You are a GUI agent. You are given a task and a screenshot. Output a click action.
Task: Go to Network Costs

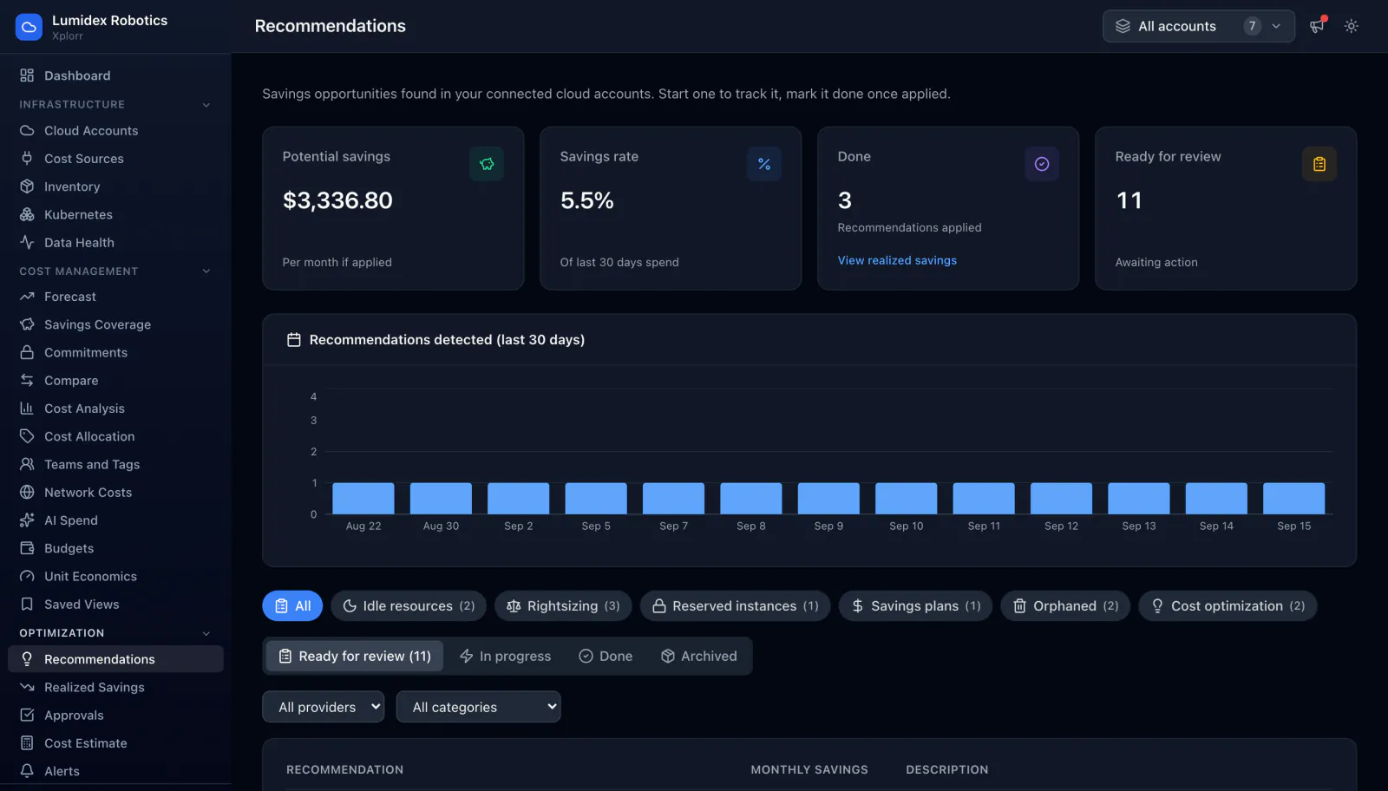click(115, 493)
